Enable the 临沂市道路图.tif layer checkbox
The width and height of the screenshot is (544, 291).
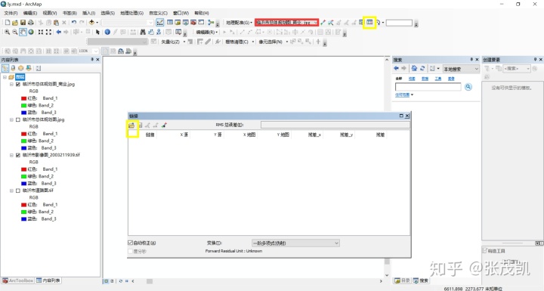pos(18,190)
